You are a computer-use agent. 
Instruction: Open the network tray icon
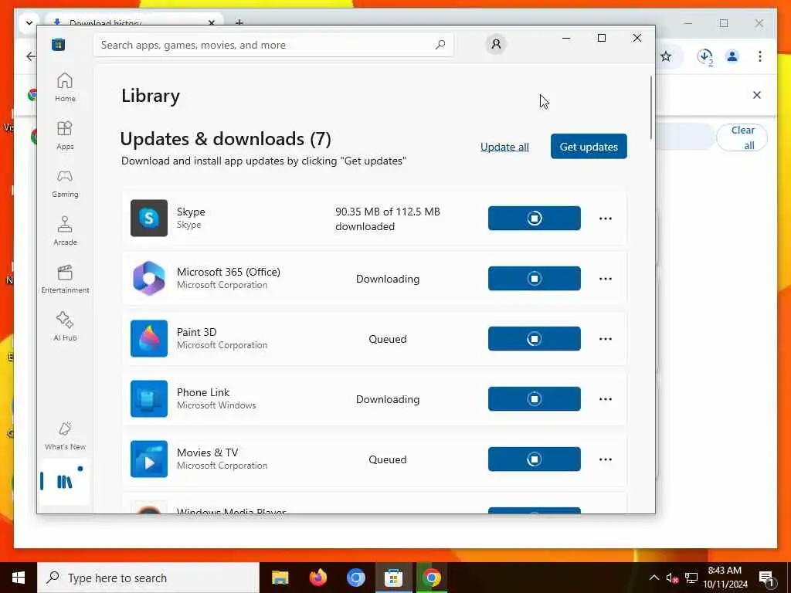tap(691, 578)
